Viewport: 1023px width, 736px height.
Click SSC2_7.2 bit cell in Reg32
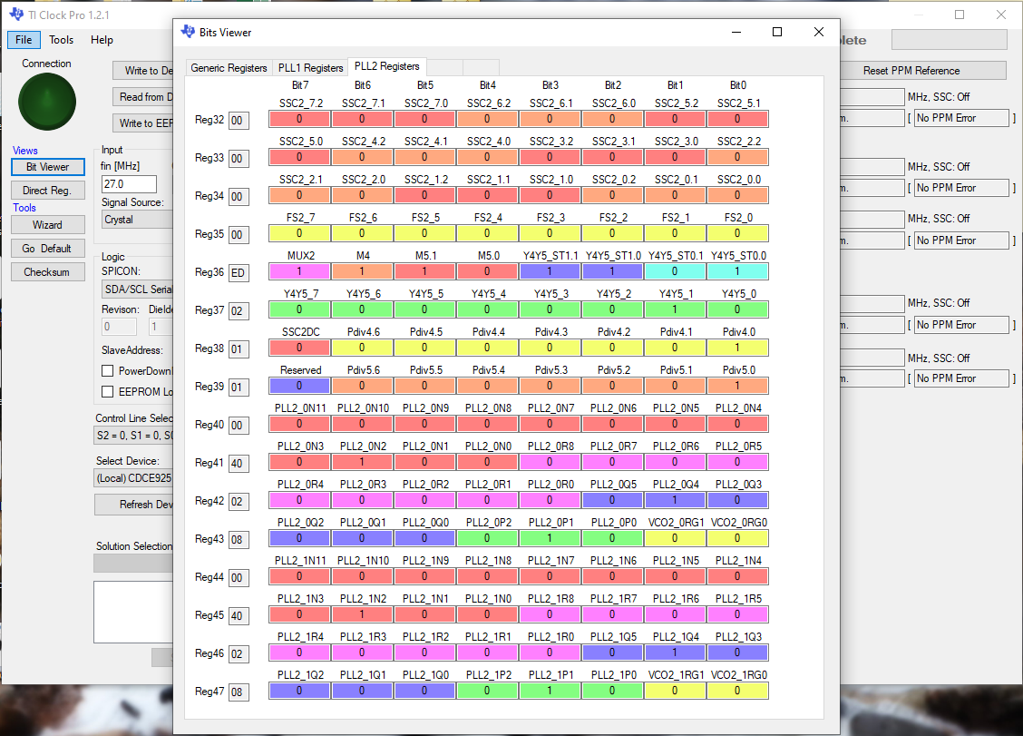299,119
